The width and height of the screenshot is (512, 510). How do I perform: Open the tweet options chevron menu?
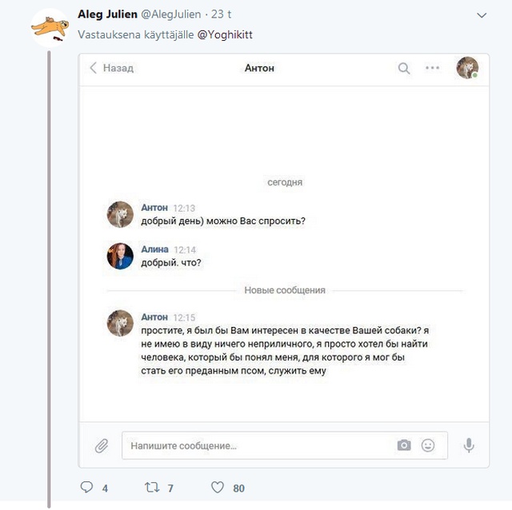[482, 15]
